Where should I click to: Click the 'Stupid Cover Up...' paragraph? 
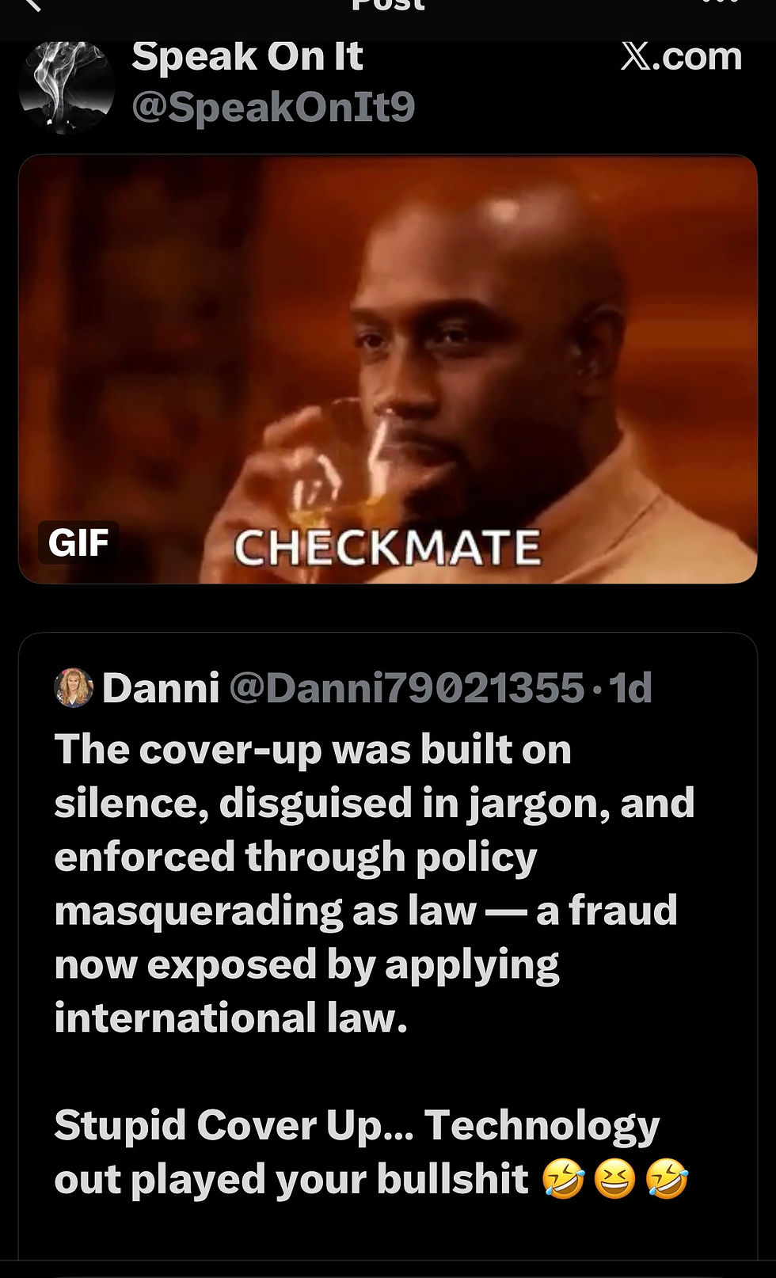371,1152
